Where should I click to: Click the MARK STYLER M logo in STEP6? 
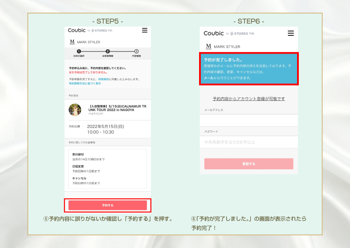click(x=208, y=46)
